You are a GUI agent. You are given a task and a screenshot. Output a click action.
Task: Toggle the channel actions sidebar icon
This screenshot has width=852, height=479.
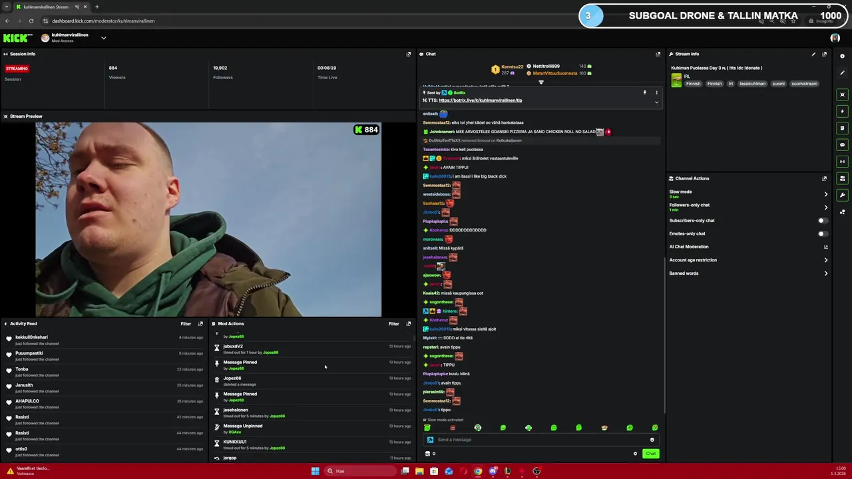point(842,178)
